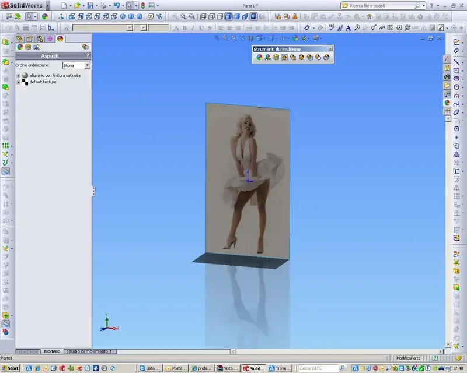Open the font size combo box
The image size is (467, 373).
140,27
